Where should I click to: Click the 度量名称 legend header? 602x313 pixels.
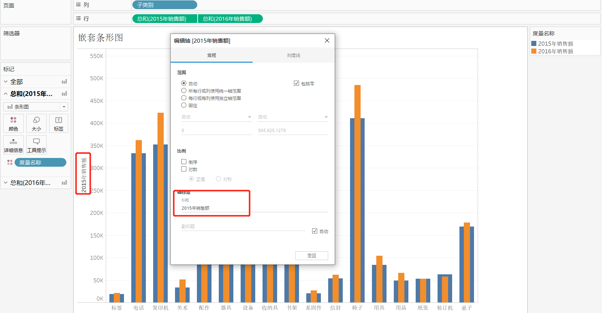click(x=544, y=33)
